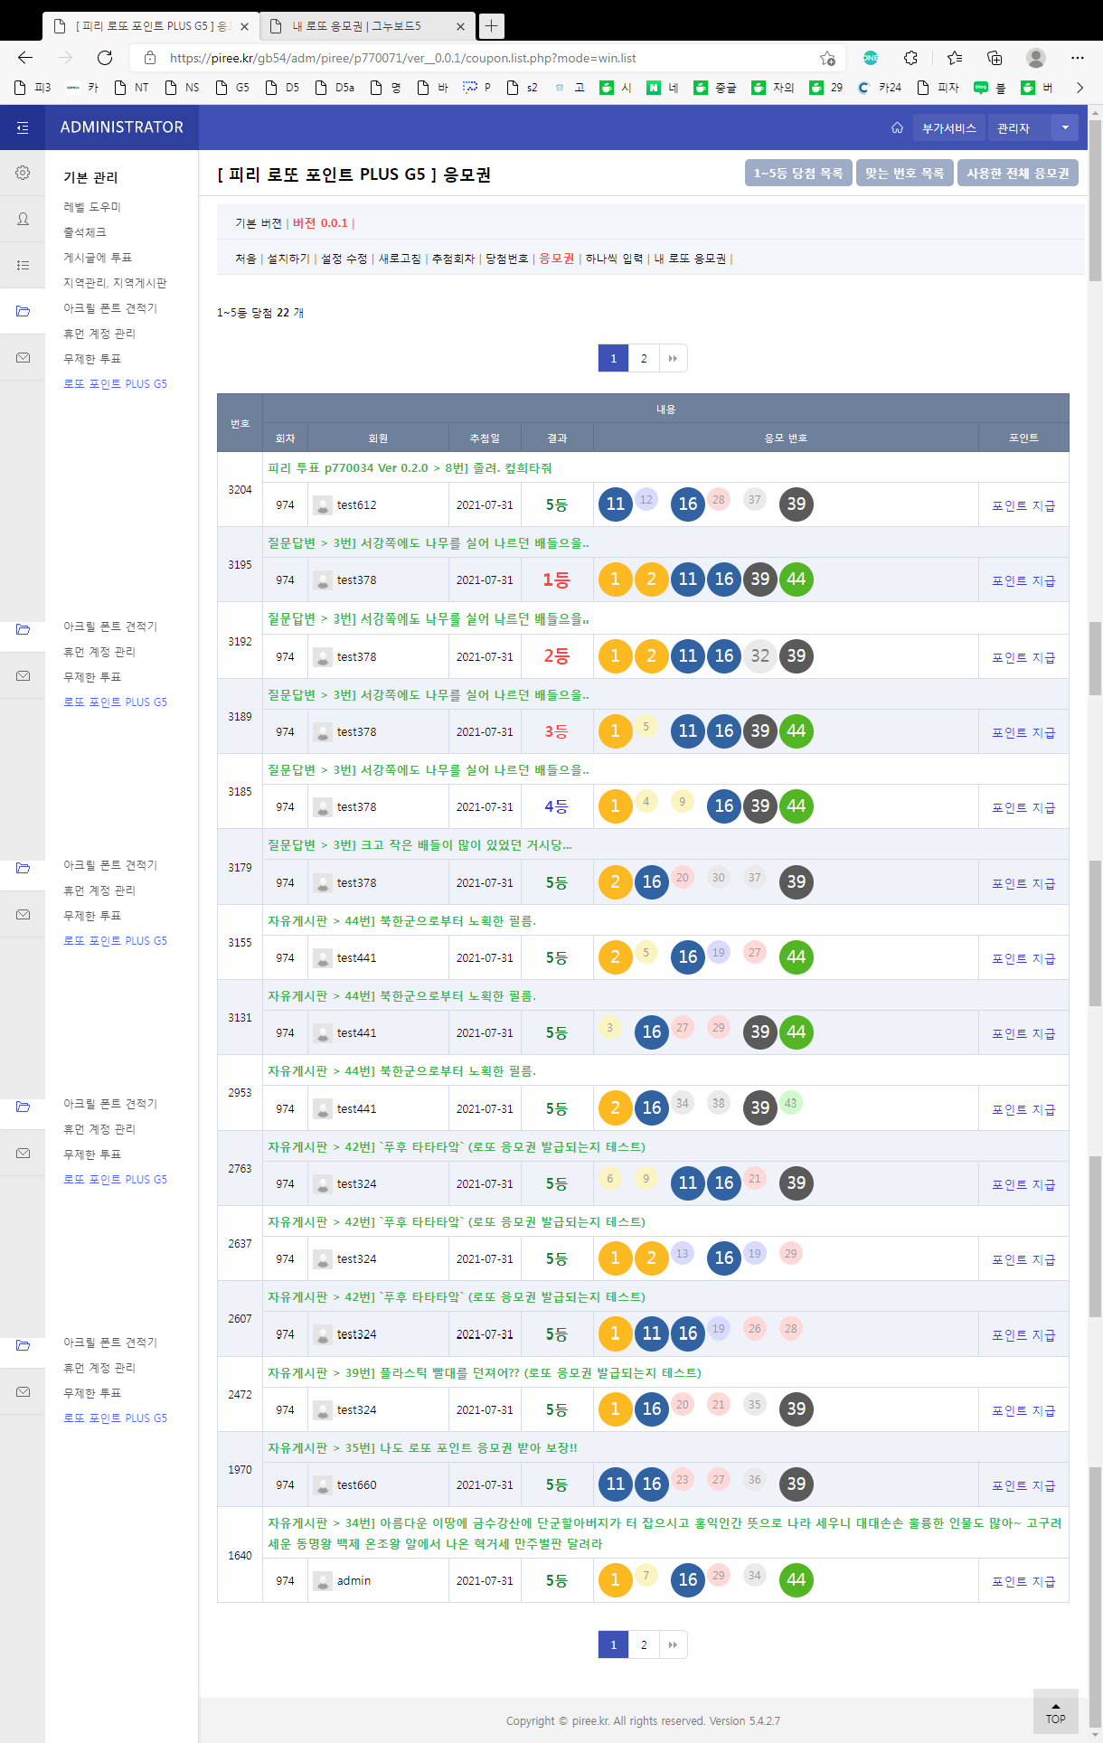
Task: Click the mail envelope sidebar icon
Action: tap(23, 358)
